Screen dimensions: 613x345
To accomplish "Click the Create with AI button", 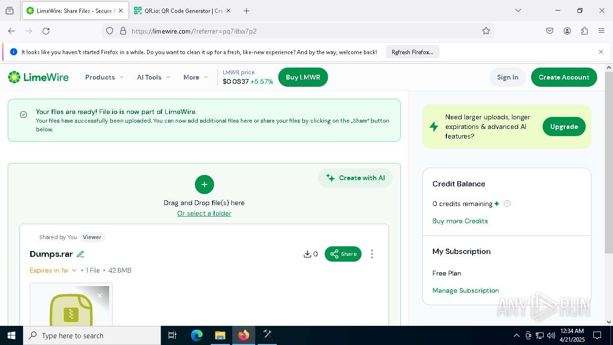I will tap(355, 178).
